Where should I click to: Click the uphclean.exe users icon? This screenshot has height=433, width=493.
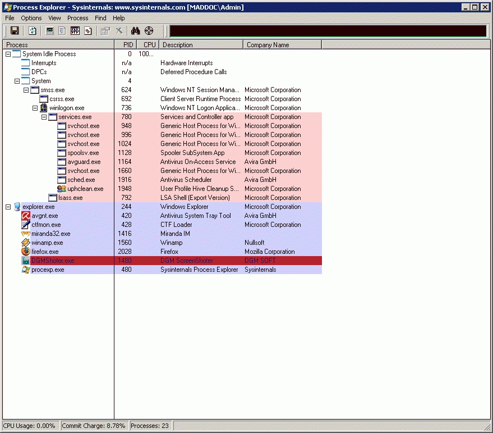[x=62, y=189]
